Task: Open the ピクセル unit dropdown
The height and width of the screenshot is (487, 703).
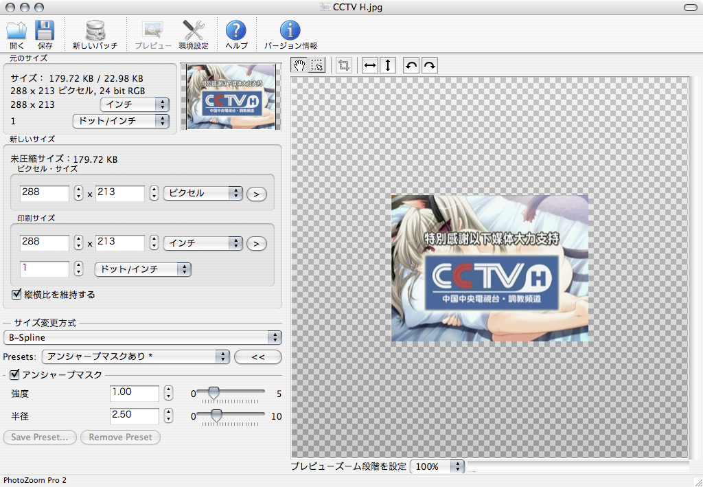Action: [x=203, y=193]
